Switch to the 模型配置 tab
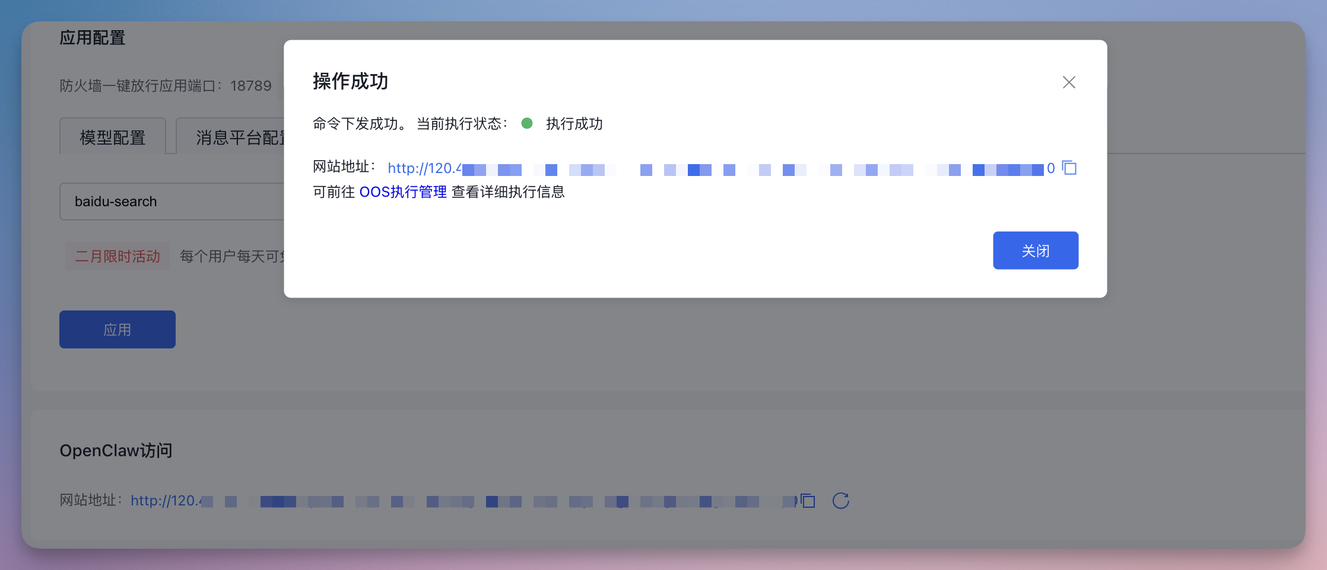This screenshot has height=570, width=1327. coord(112,137)
